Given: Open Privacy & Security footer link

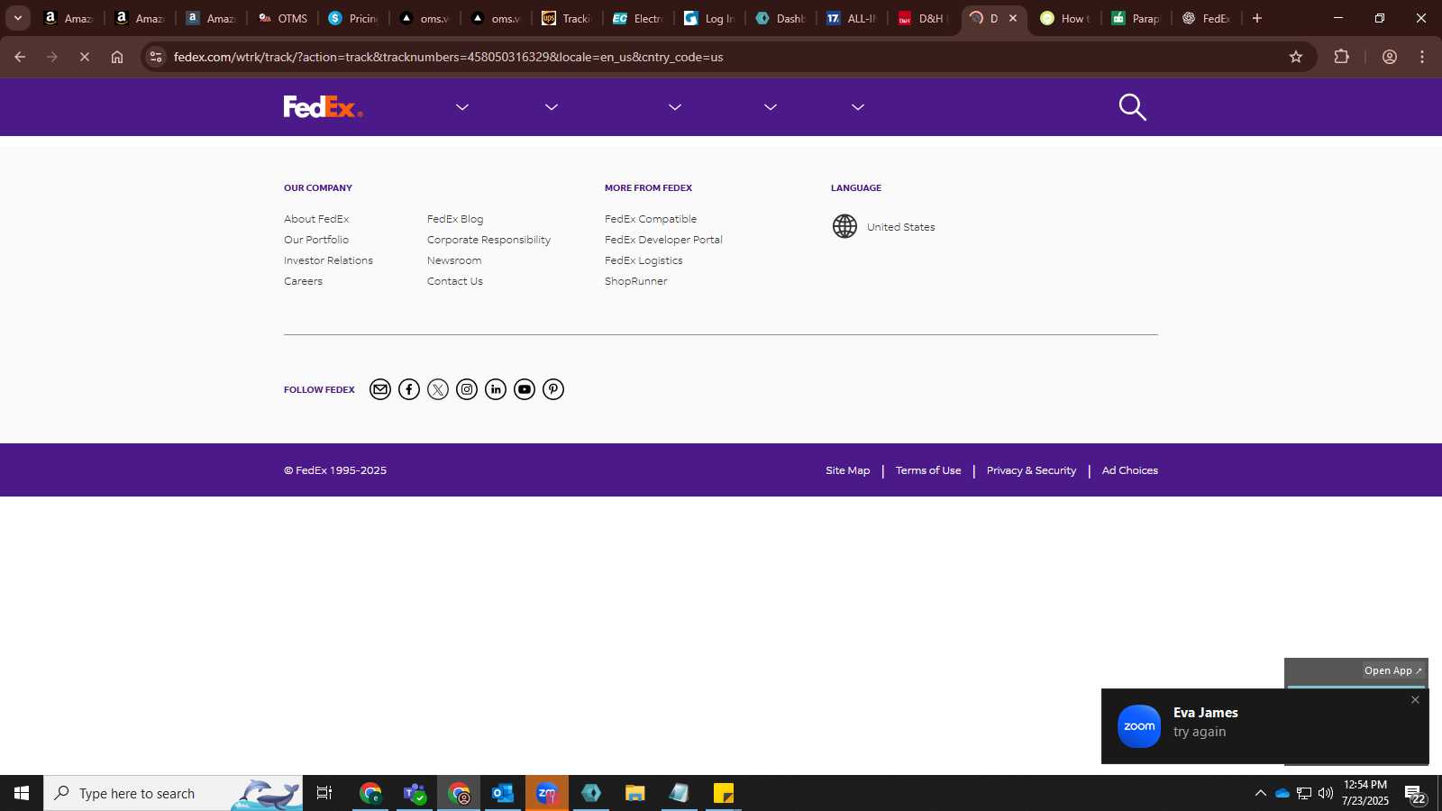Looking at the screenshot, I should click(1031, 470).
